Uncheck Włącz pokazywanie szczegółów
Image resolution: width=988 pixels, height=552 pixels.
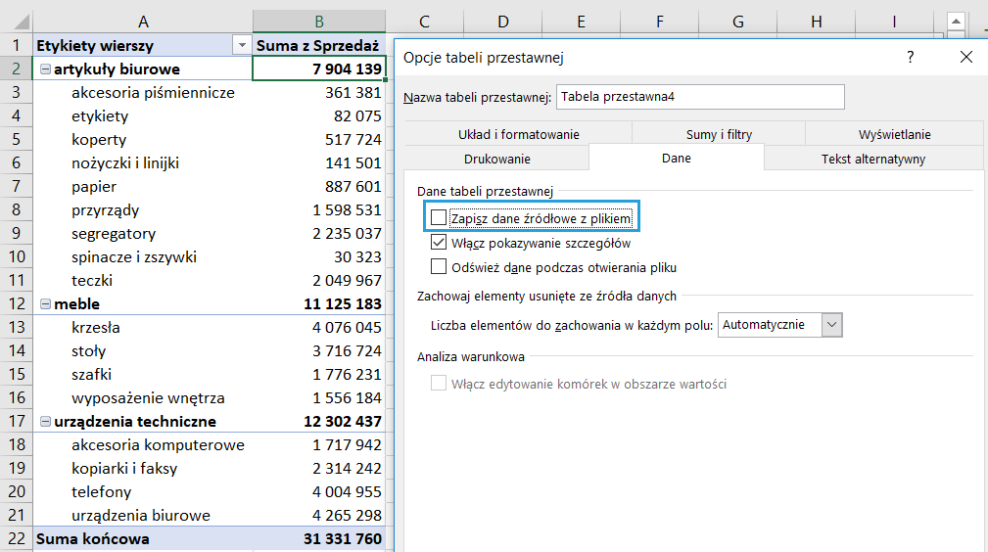tap(439, 243)
